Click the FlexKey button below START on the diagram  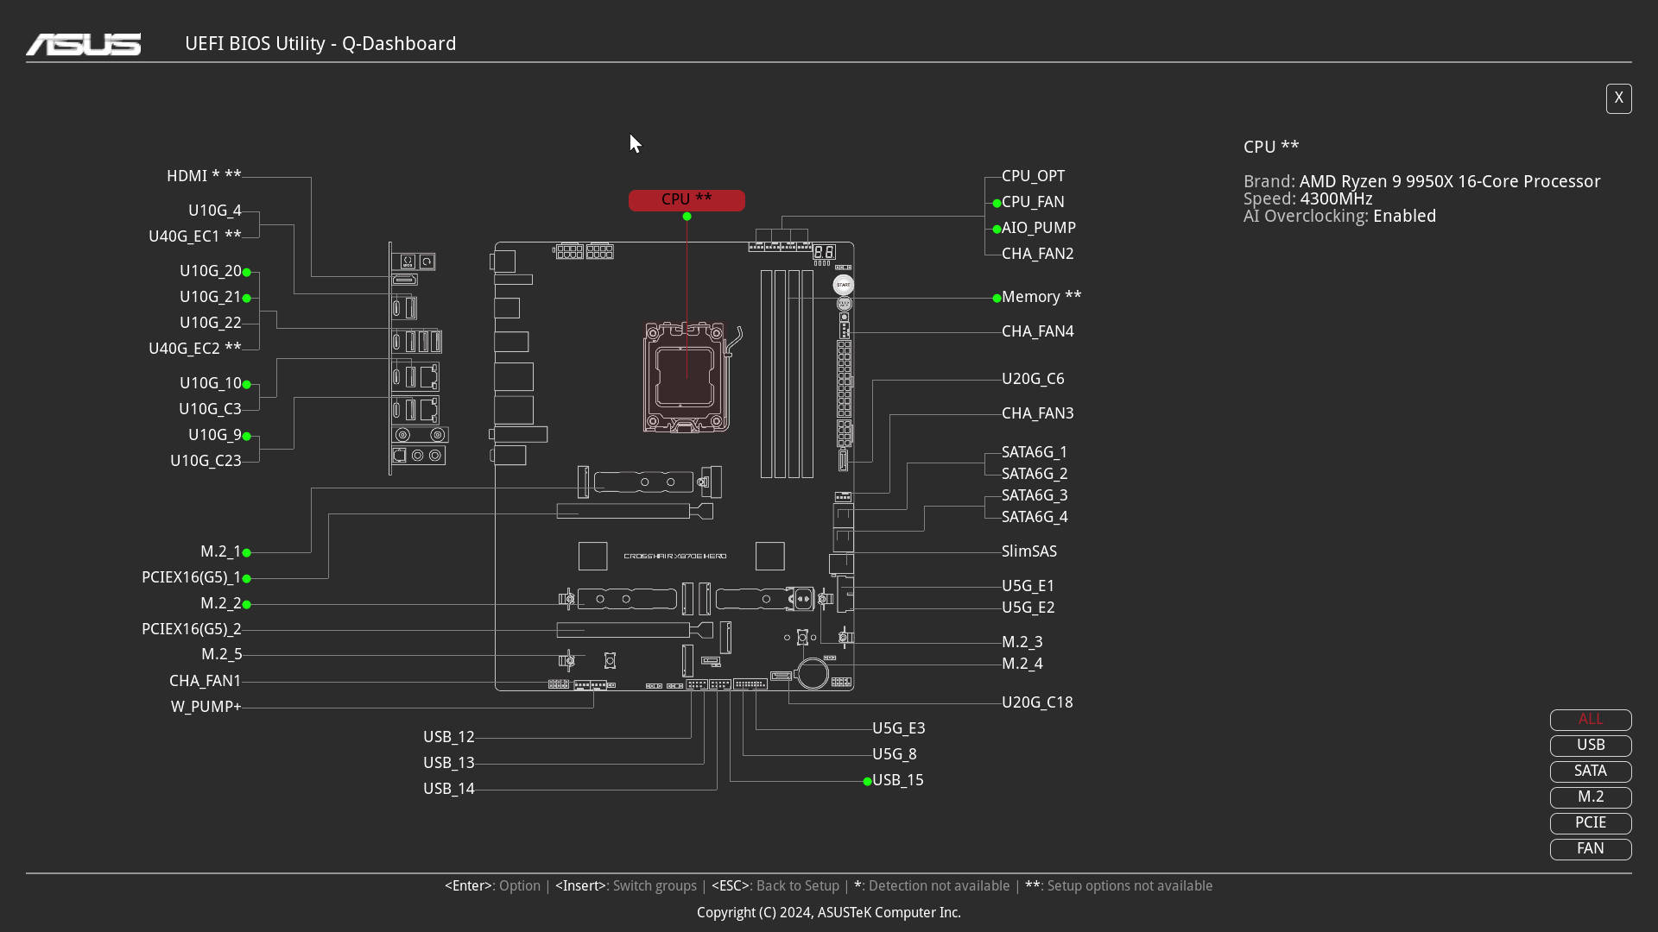[844, 305]
